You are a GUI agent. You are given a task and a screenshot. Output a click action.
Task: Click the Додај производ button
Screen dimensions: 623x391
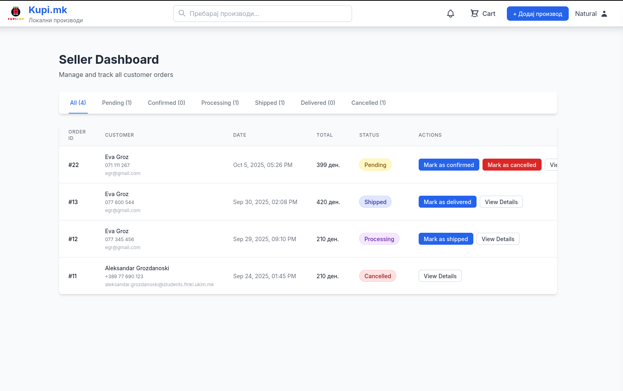click(537, 14)
